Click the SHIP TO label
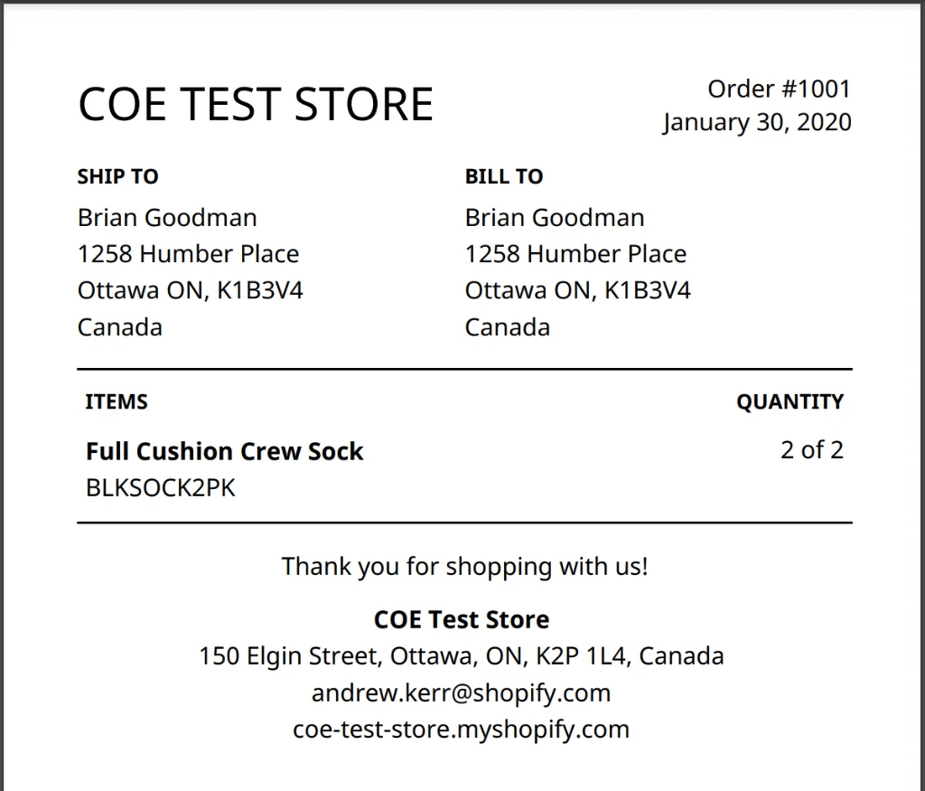Screen dimensions: 925x791 117,177
